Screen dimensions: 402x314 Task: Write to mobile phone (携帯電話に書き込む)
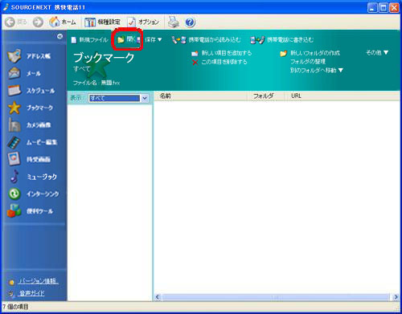pyautogui.click(x=281, y=40)
